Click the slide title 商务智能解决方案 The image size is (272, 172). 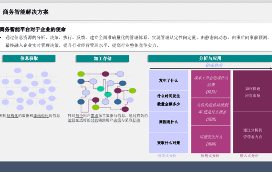coord(26,12)
